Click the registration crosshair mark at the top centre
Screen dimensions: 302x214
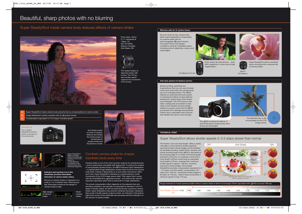(x=151, y=5)
